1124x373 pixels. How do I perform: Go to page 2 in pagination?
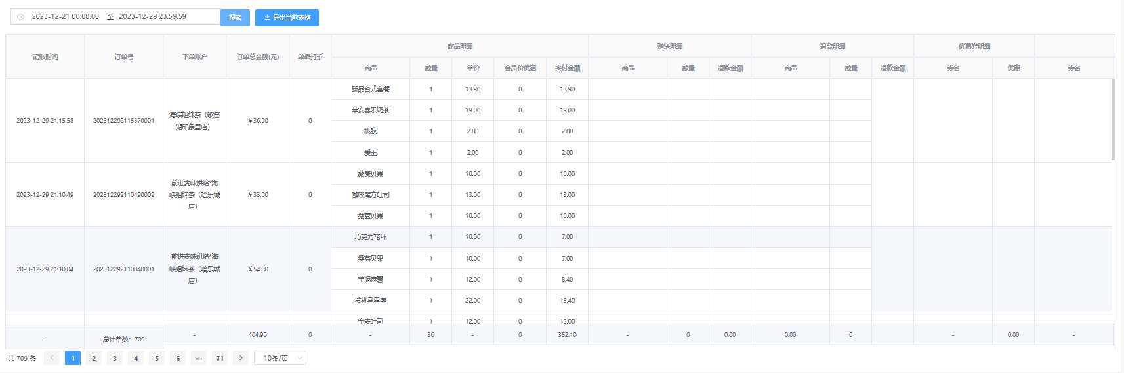94,358
